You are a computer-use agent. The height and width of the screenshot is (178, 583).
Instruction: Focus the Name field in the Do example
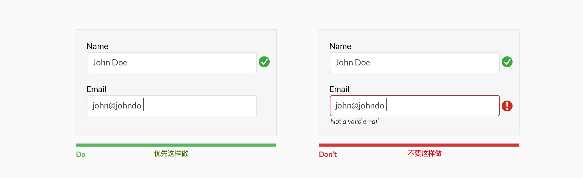[x=172, y=63]
